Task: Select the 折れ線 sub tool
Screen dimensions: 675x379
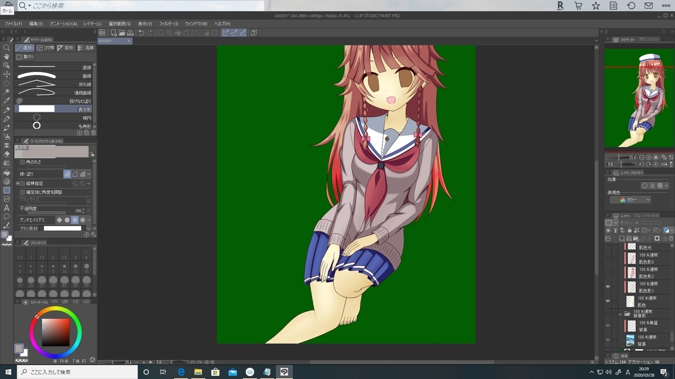Action: (53, 84)
